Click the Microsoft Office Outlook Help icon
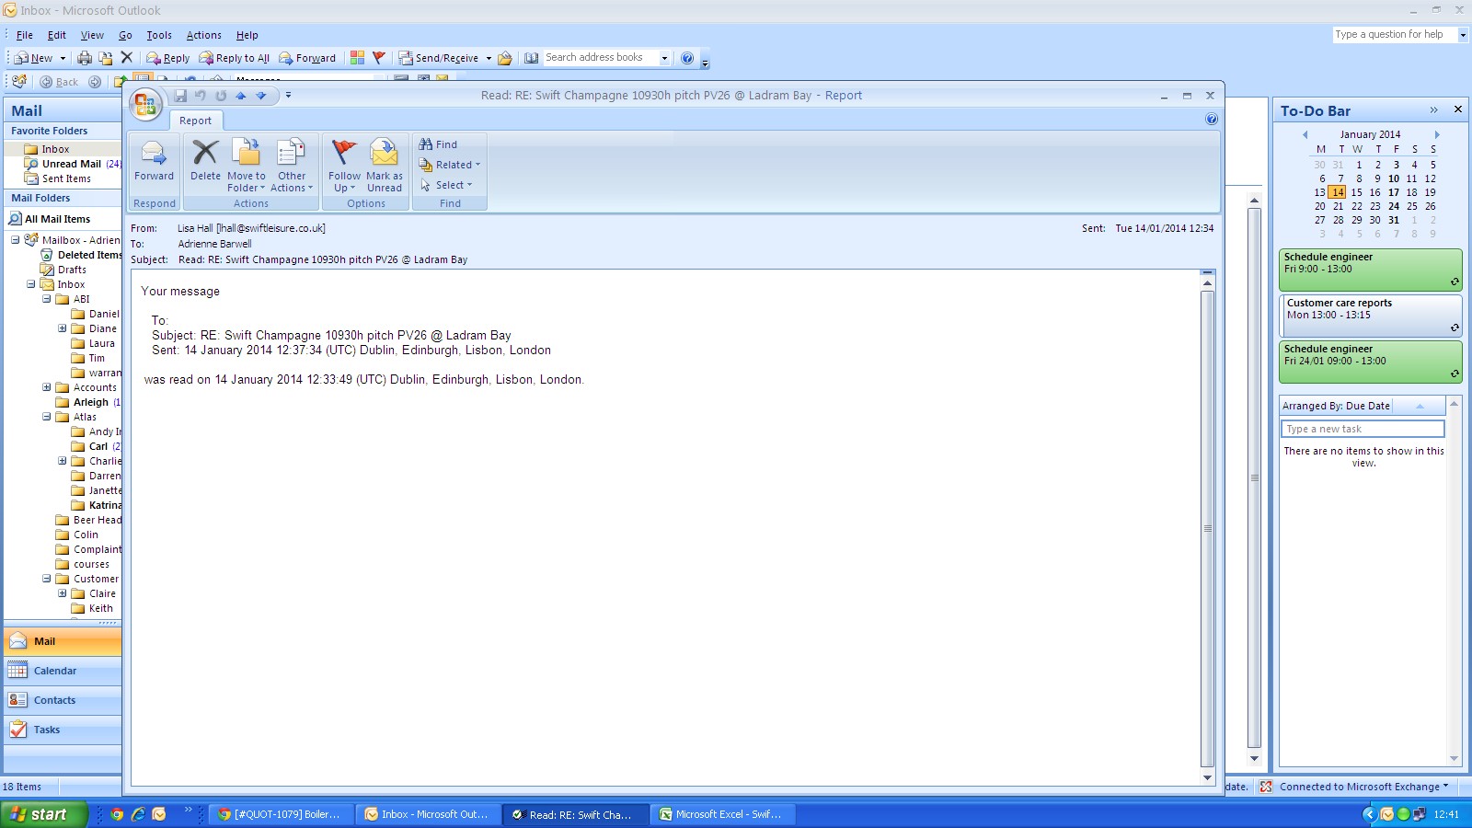The height and width of the screenshot is (828, 1472). (x=687, y=58)
